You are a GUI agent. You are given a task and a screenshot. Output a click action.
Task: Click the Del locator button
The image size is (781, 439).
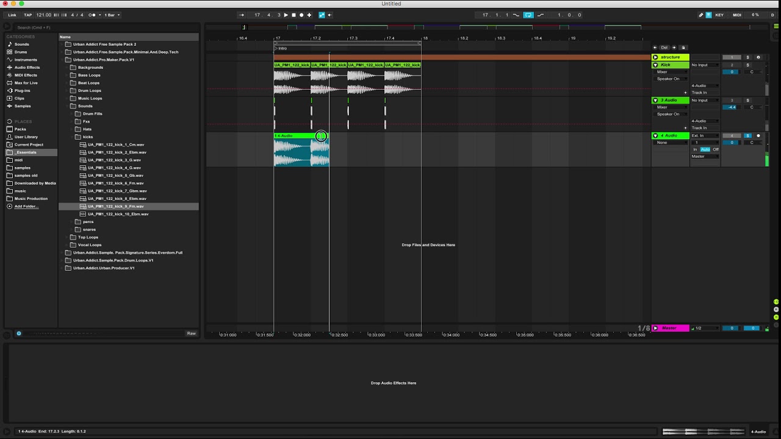point(664,48)
